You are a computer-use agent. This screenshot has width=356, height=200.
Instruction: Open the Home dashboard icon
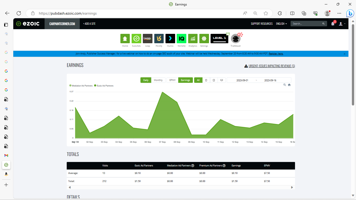(125, 39)
